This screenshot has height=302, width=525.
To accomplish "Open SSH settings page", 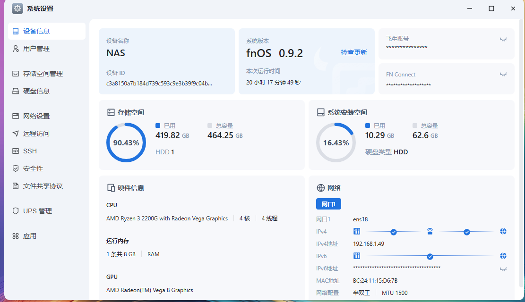I will point(46,151).
